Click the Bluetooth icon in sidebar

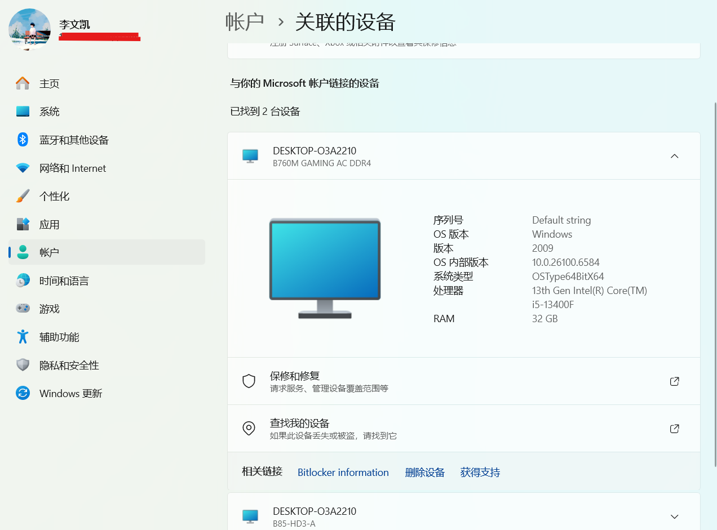tap(23, 140)
